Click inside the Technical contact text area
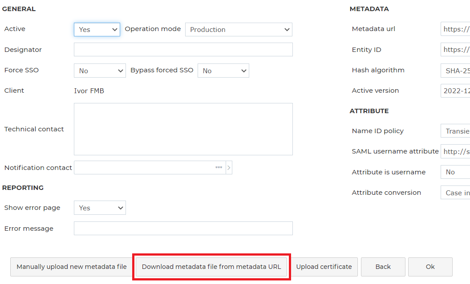Screen dimensions: 470x284 [183, 129]
